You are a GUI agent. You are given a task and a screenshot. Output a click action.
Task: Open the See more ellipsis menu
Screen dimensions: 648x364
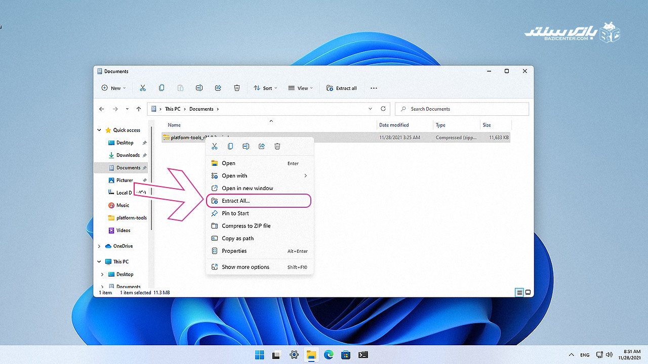click(x=374, y=88)
